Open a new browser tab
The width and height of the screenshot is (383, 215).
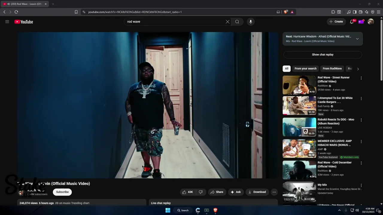coord(53,4)
